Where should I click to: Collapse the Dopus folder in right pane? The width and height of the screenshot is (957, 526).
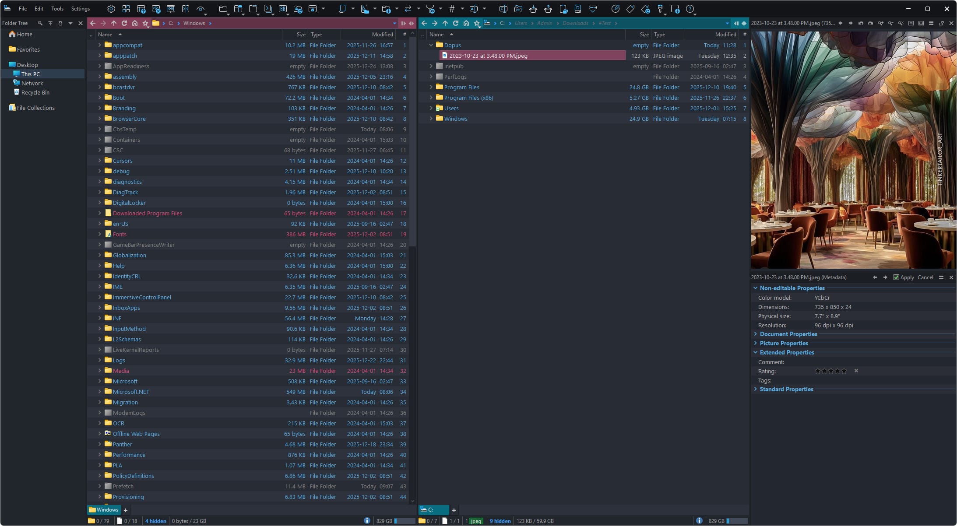click(431, 45)
